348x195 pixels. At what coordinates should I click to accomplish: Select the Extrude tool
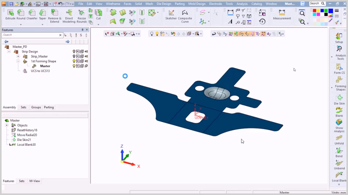[11, 15]
